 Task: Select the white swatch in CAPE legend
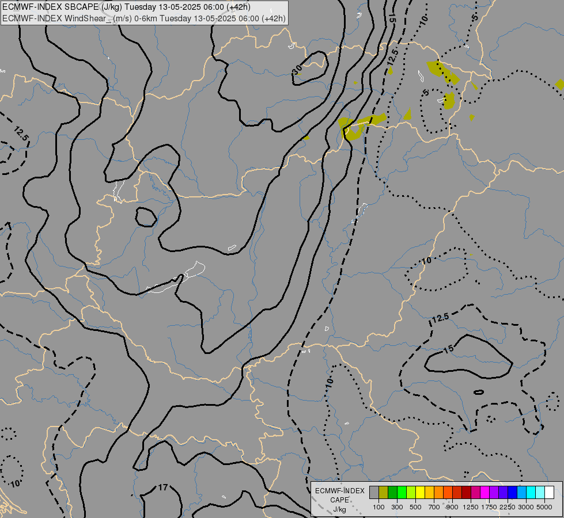(549, 492)
